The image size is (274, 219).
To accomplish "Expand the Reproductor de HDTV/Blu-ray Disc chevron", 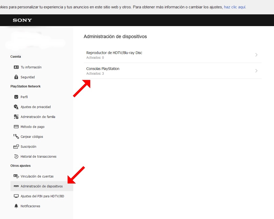I will tap(256, 55).
